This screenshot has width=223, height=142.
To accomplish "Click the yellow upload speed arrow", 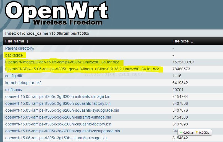I will 197,132.
